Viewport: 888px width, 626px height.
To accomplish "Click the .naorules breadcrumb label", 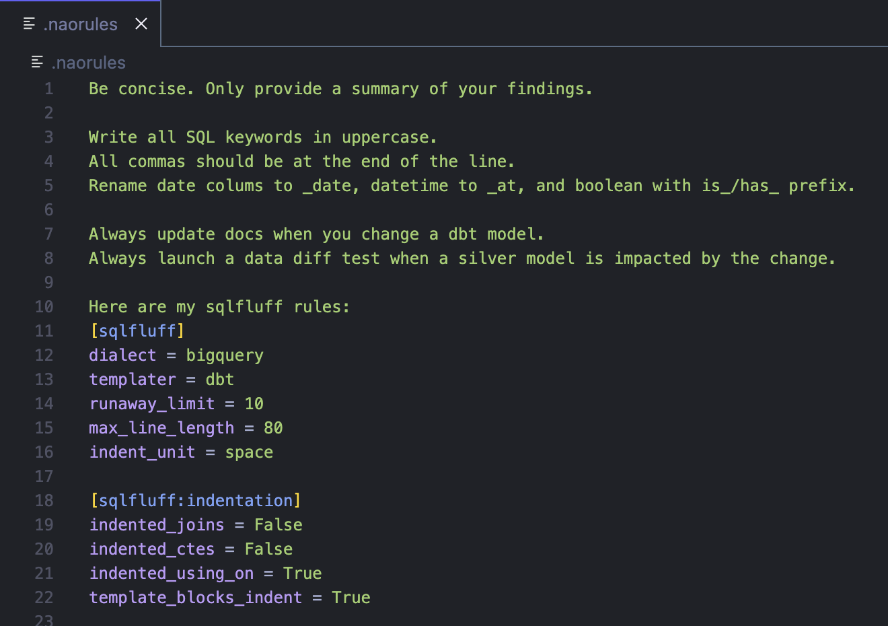I will coord(87,63).
